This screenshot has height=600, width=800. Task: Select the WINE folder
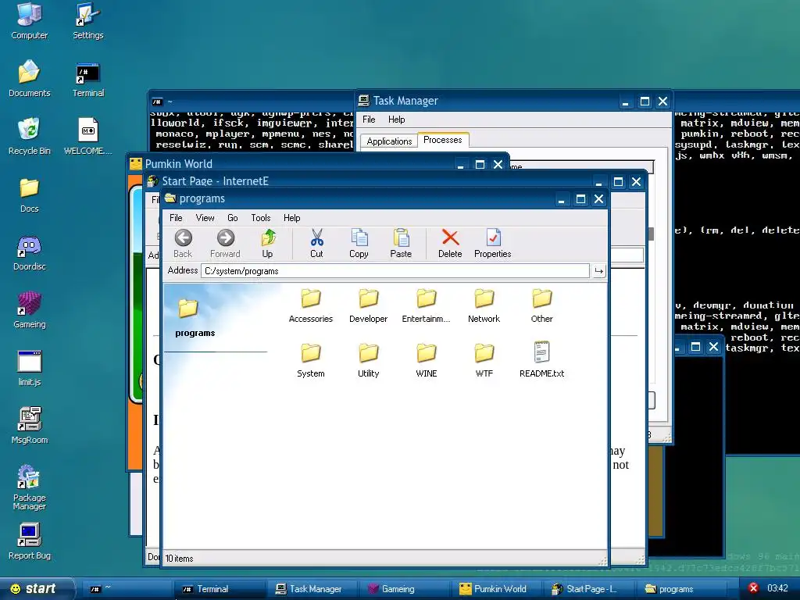(426, 360)
